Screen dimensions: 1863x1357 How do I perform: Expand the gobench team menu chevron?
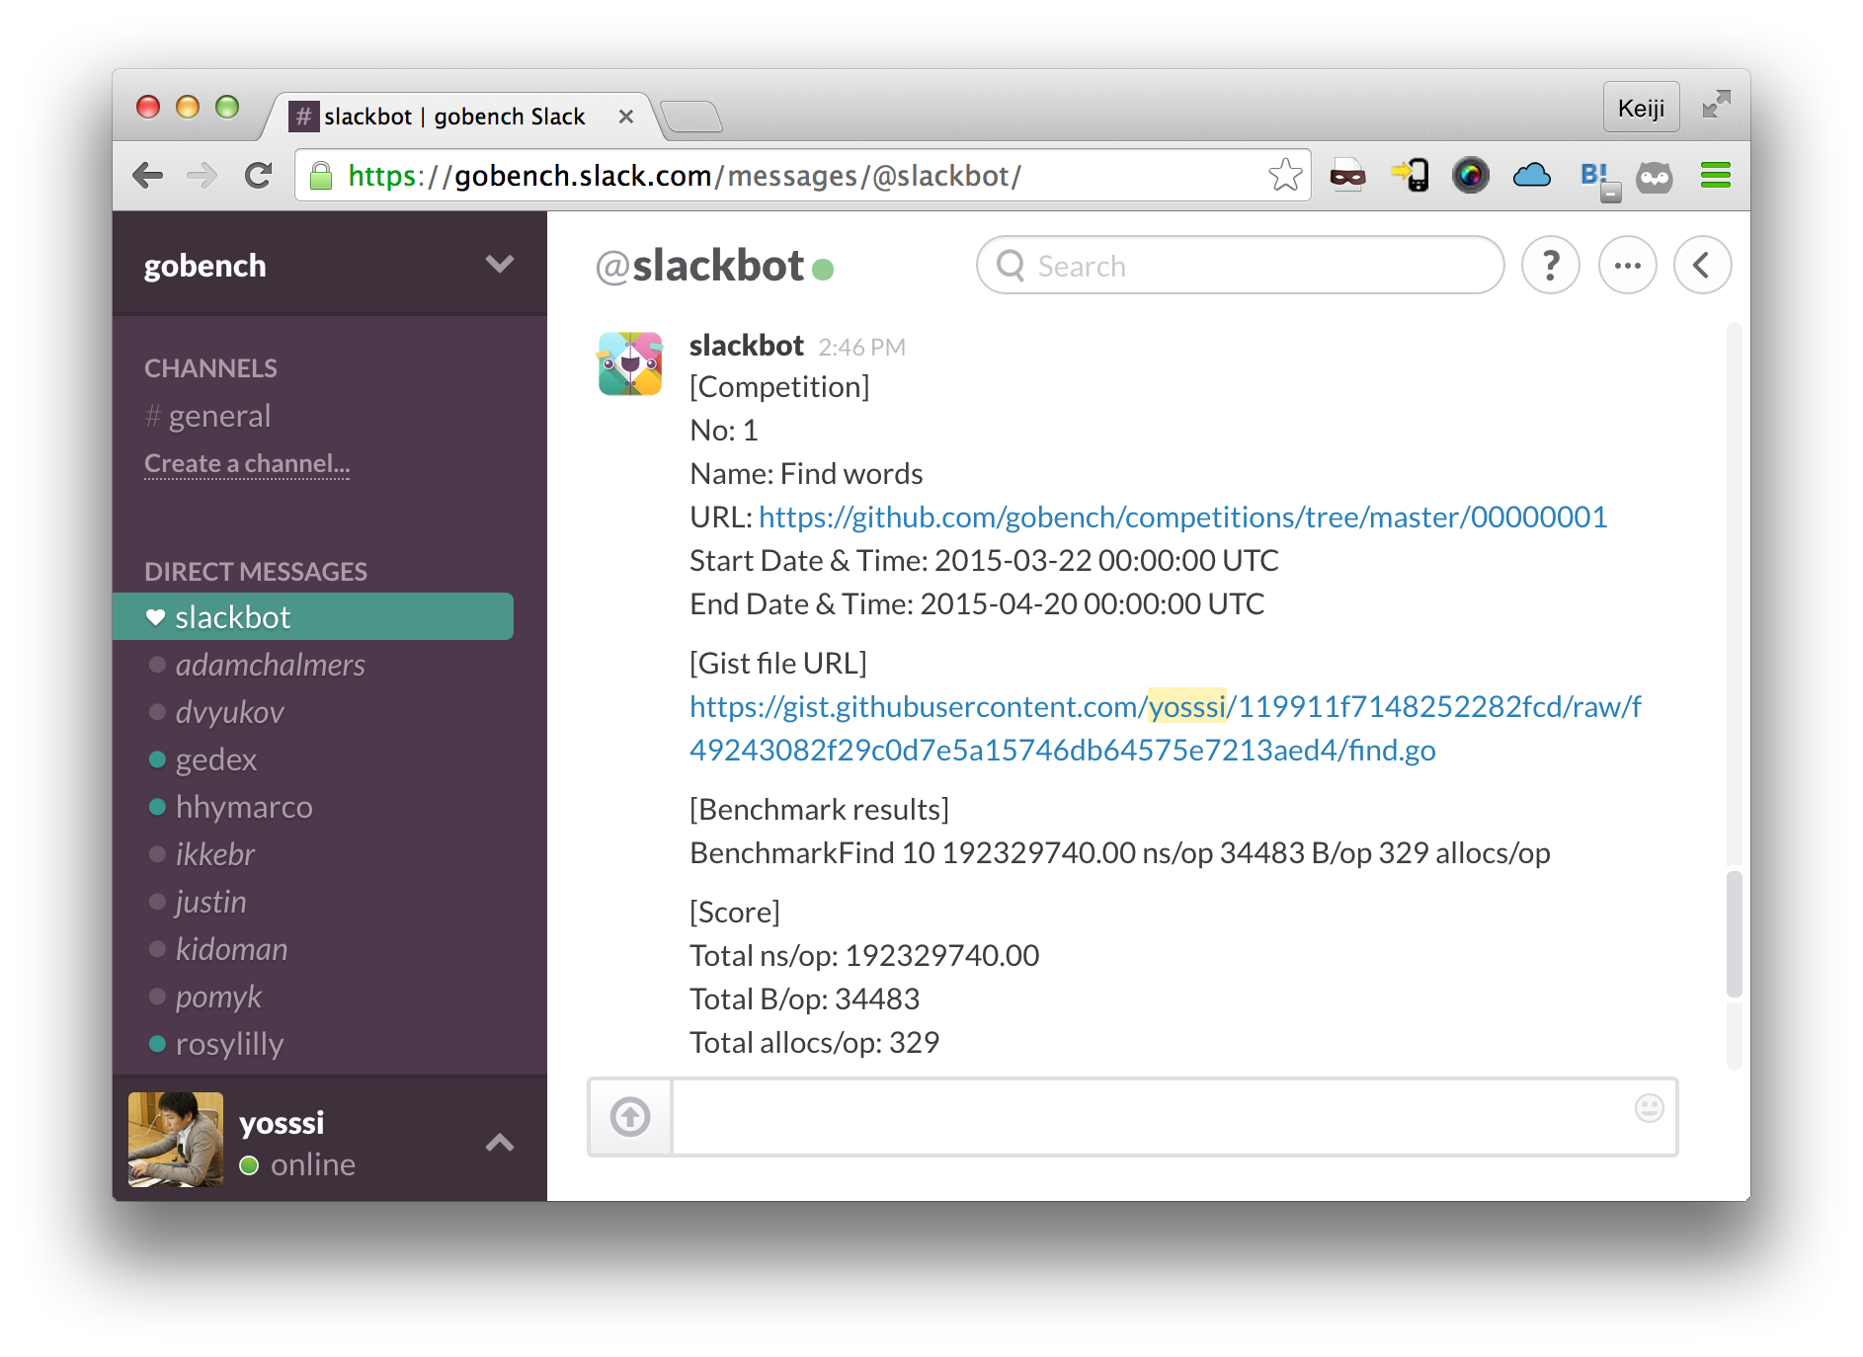pos(500,264)
